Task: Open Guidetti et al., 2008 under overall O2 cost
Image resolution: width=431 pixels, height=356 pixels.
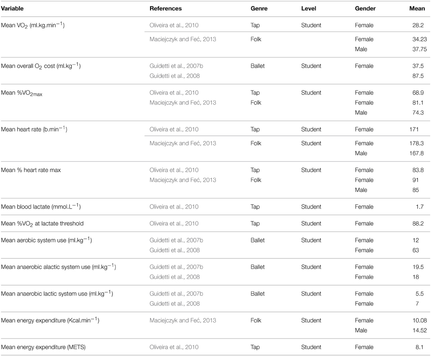Action: [x=174, y=76]
